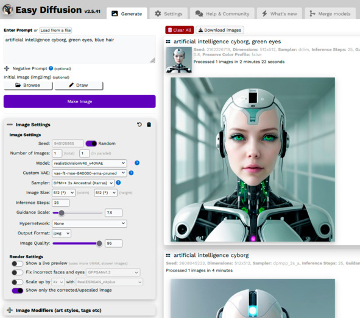Turn off the Random seed toggle
Image resolution: width=360 pixels, height=318 pixels.
click(x=91, y=143)
